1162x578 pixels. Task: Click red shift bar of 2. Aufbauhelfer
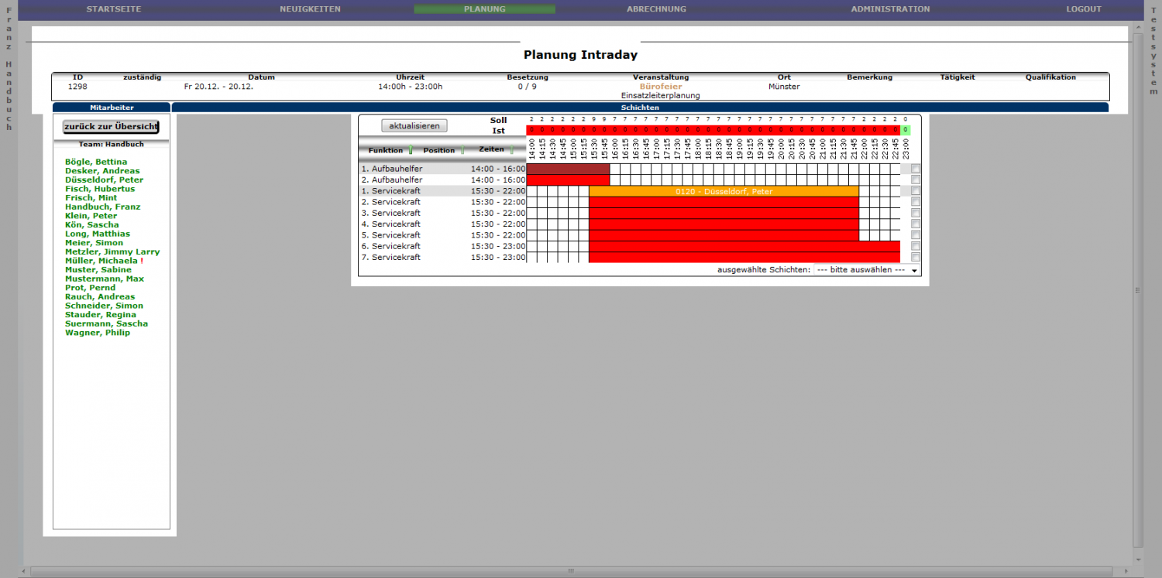click(x=568, y=180)
